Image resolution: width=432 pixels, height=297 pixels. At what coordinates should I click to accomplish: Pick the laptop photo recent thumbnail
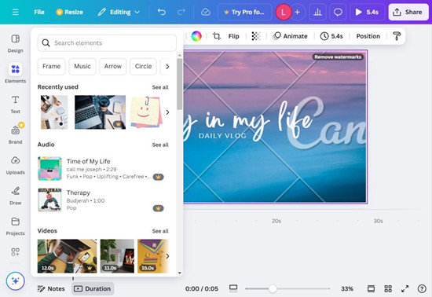(x=100, y=112)
